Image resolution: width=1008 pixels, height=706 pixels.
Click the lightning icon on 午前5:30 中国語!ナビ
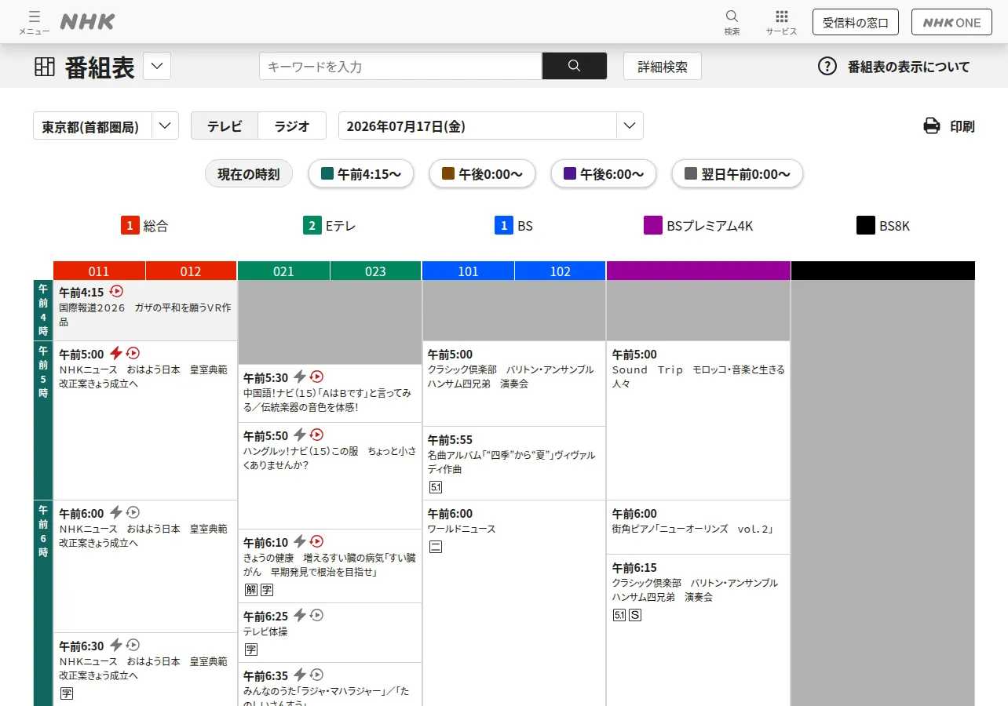pyautogui.click(x=300, y=377)
